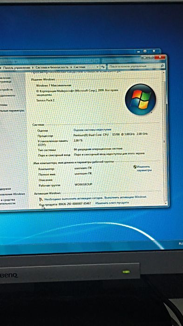Screen dimensions: 183x326
Task: Click Необходимо выполнить активацию сегодня link
Action: tap(74, 198)
